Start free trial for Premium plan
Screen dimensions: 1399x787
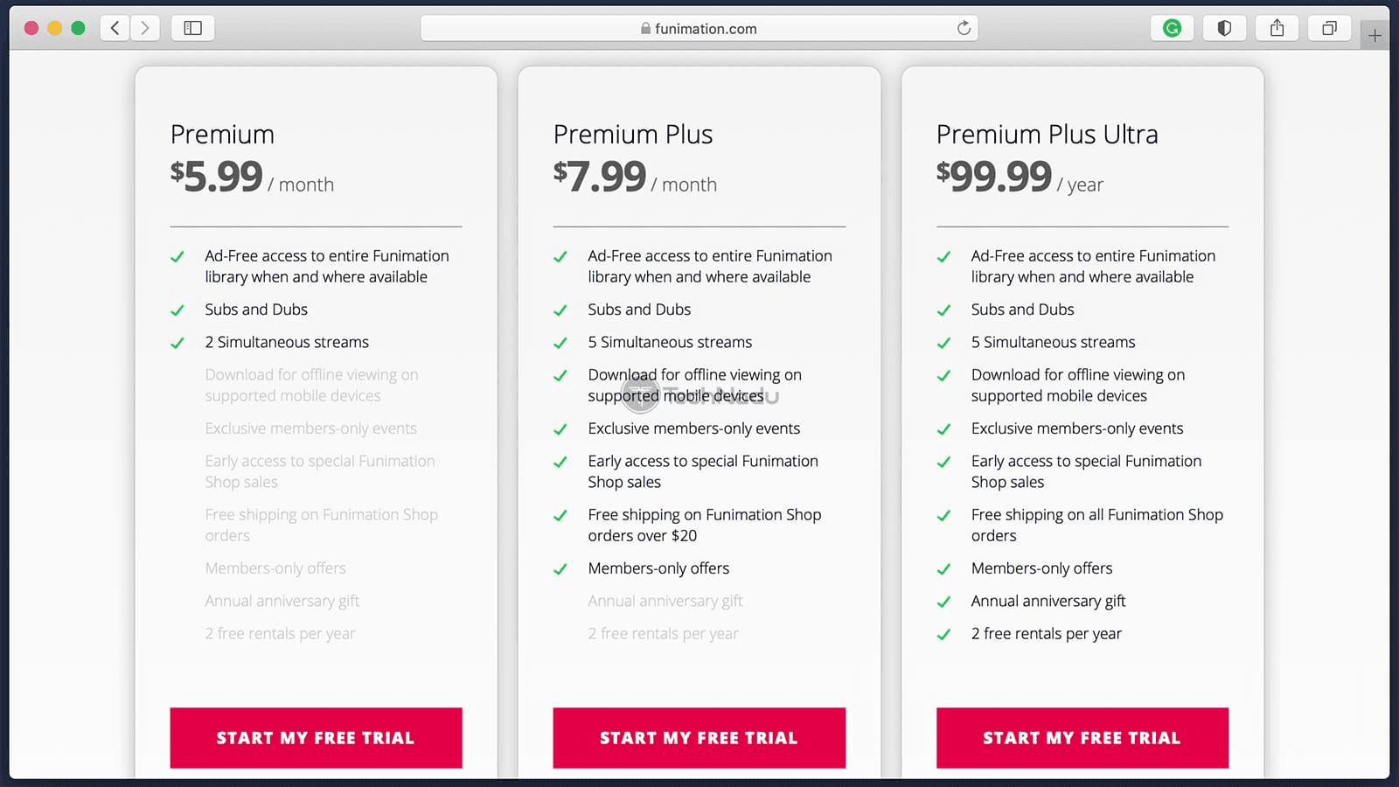pyautogui.click(x=316, y=738)
